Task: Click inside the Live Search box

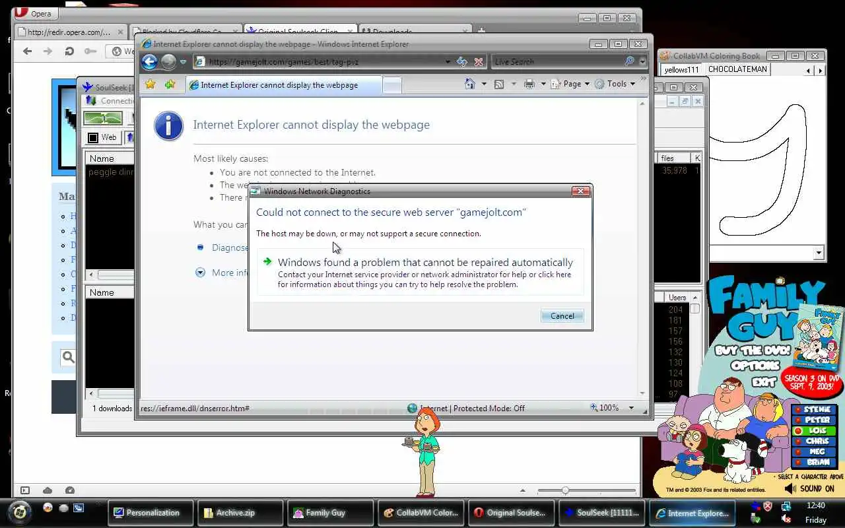Action: 556,61
